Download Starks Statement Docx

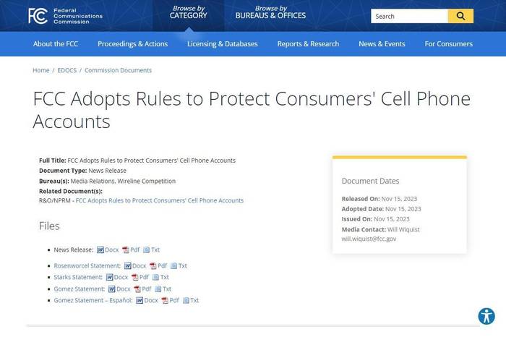[x=117, y=277]
